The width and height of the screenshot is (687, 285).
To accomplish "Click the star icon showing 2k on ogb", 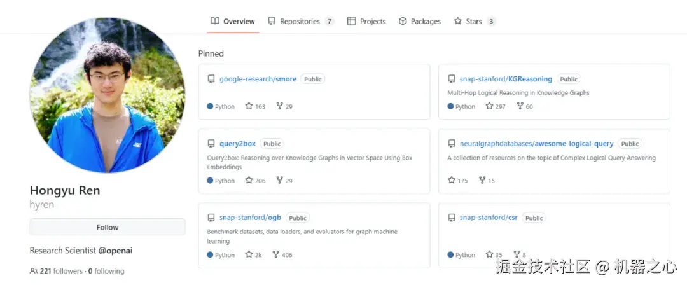I will tap(249, 254).
